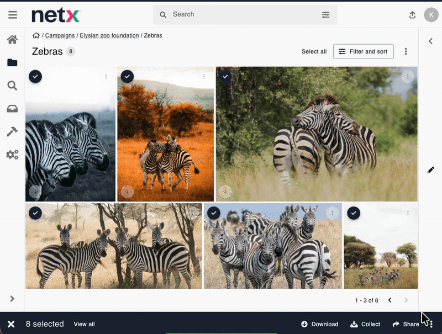Uncheck the zebra herd image checkbox
442x334 pixels.
[214, 213]
